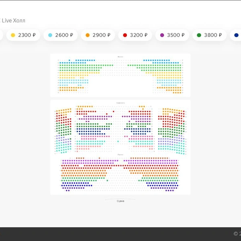The height and width of the screenshot is (241, 241).
Task: Select the lone orange seat under the three orange amphitheater seats
Action: click(143, 109)
